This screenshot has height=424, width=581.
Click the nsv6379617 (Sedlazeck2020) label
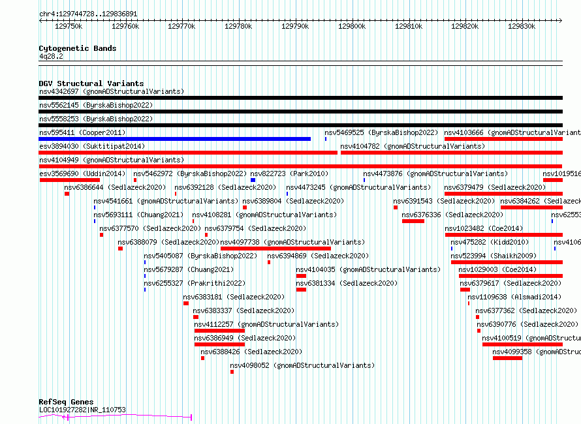pos(510,283)
